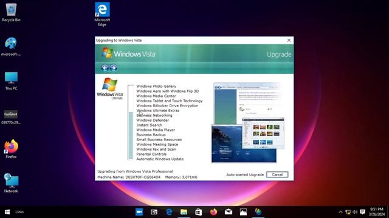The height and width of the screenshot is (218, 389).
Task: Open the 7-Zip app on taskbar
Action: point(154,212)
